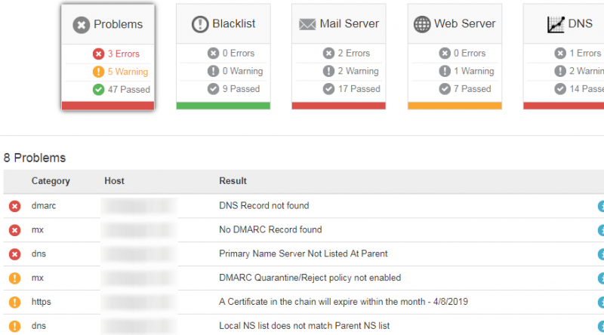This screenshot has height=335, width=604.
Task: Click the DNS chart icon
Action: pyautogui.click(x=556, y=25)
